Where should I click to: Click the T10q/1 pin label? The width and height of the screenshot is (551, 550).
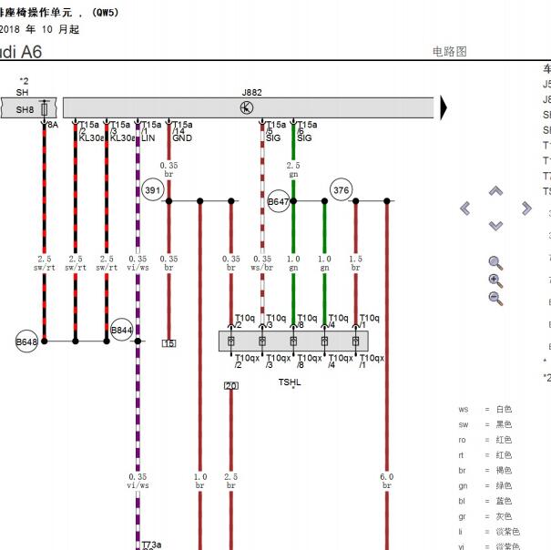(369, 321)
